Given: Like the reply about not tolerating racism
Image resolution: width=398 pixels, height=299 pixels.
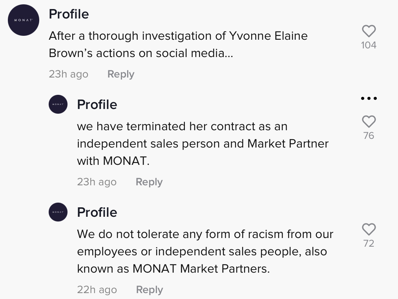Looking at the screenshot, I should point(369,229).
